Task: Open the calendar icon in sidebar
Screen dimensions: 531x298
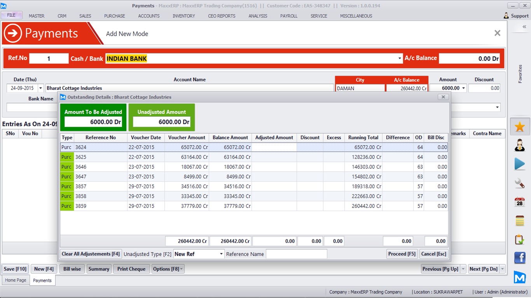Action: tap(520, 202)
